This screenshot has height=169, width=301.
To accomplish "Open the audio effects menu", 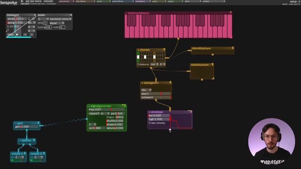I will tap(123, 1).
